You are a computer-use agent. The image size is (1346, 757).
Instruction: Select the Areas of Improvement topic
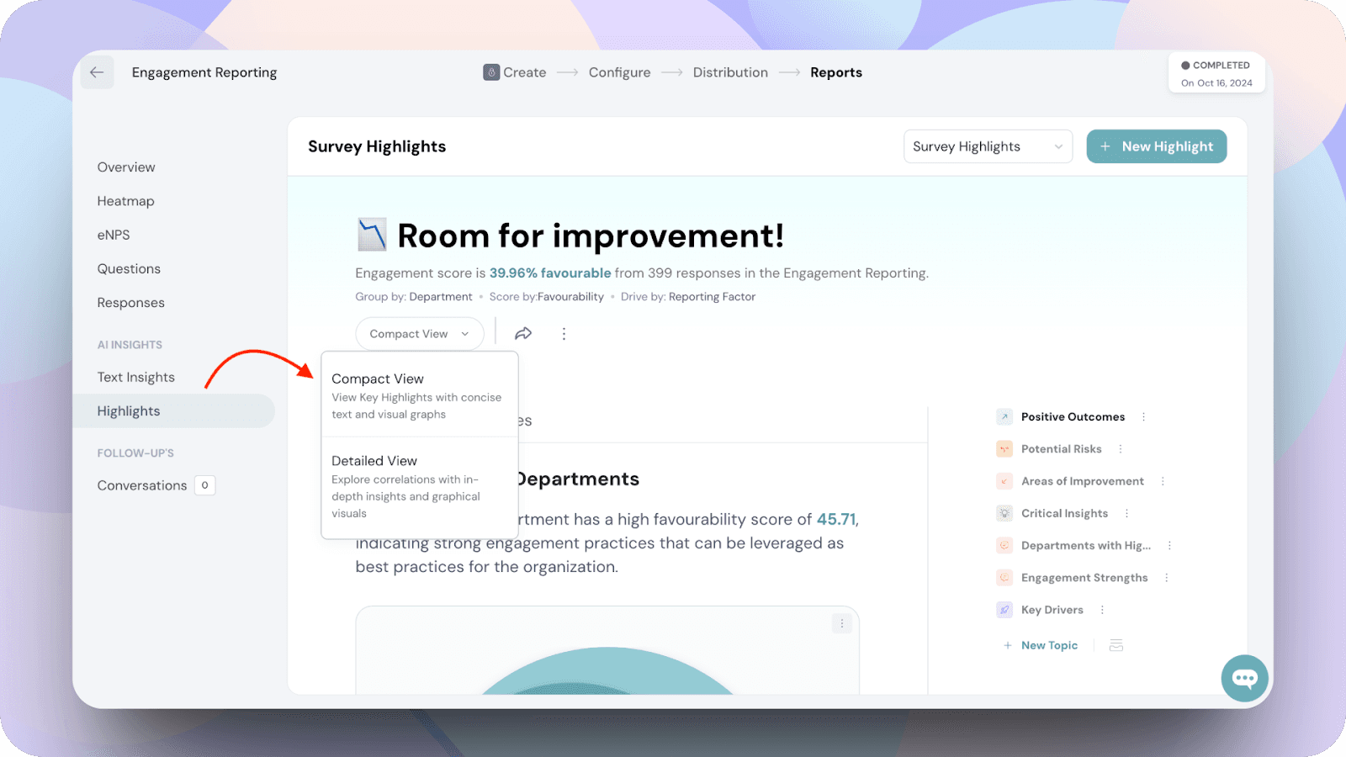point(1082,481)
